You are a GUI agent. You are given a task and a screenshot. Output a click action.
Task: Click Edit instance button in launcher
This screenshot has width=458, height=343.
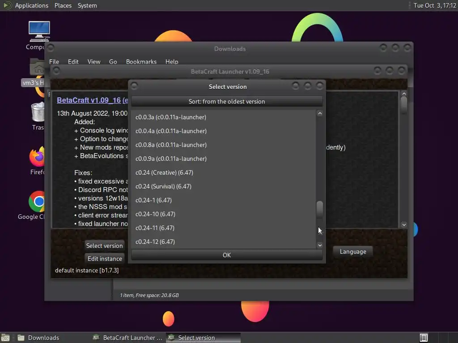105,259
